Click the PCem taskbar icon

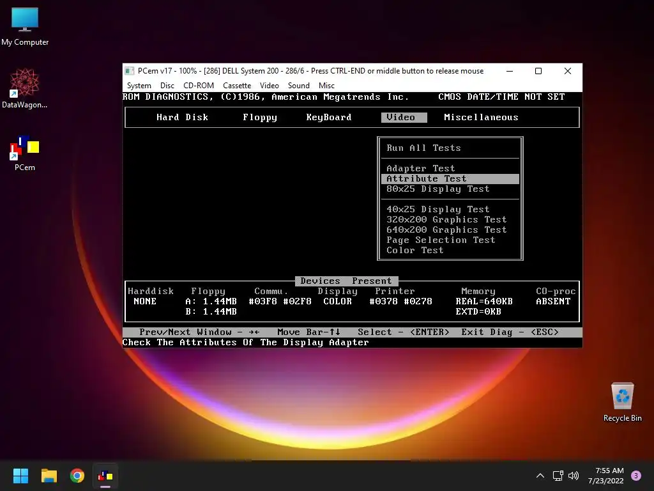click(x=105, y=476)
